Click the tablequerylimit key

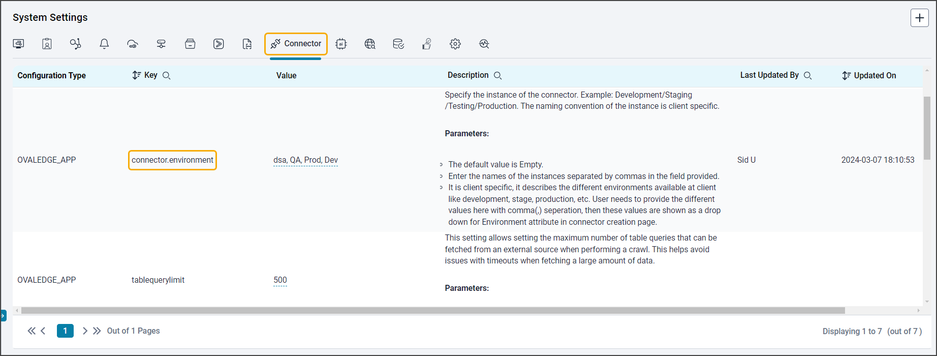click(158, 280)
